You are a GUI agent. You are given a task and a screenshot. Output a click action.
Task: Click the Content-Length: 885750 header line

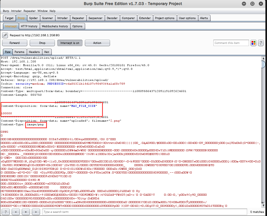(x=21, y=95)
